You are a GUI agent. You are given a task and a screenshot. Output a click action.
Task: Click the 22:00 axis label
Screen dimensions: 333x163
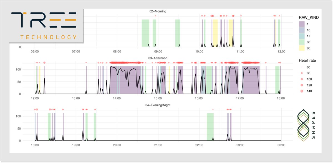[x=199, y=145]
